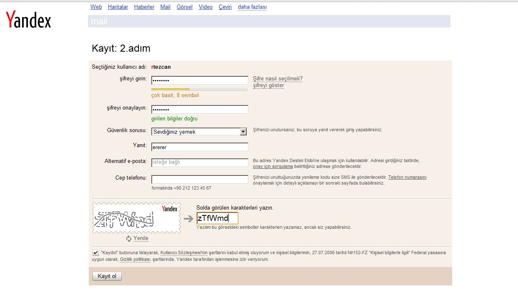Click the 'Yanıt' answer field

[x=200, y=147]
